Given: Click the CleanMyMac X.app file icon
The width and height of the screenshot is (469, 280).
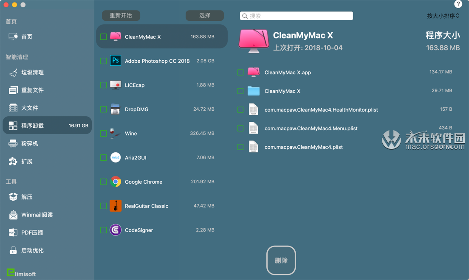Looking at the screenshot, I should (x=254, y=72).
